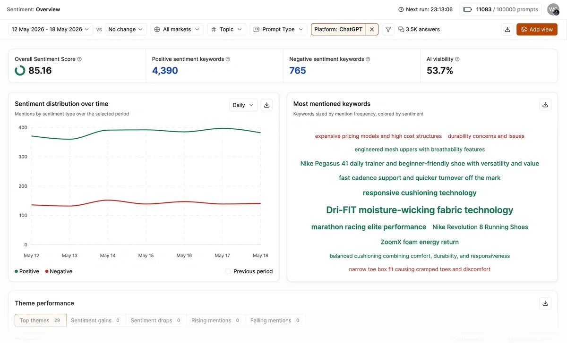Click keyword engineered mesh uppers with breathability features
This screenshot has height=343, width=567.
pyautogui.click(x=420, y=149)
